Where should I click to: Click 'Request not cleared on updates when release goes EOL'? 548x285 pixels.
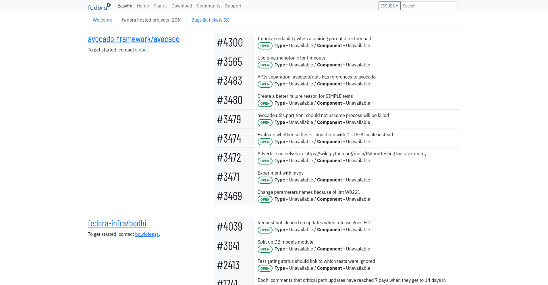315,223
